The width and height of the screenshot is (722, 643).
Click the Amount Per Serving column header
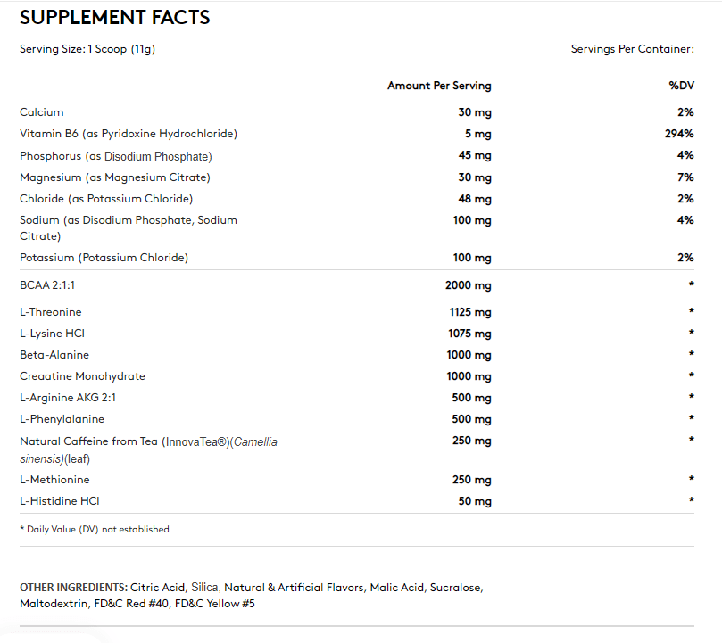tap(439, 85)
